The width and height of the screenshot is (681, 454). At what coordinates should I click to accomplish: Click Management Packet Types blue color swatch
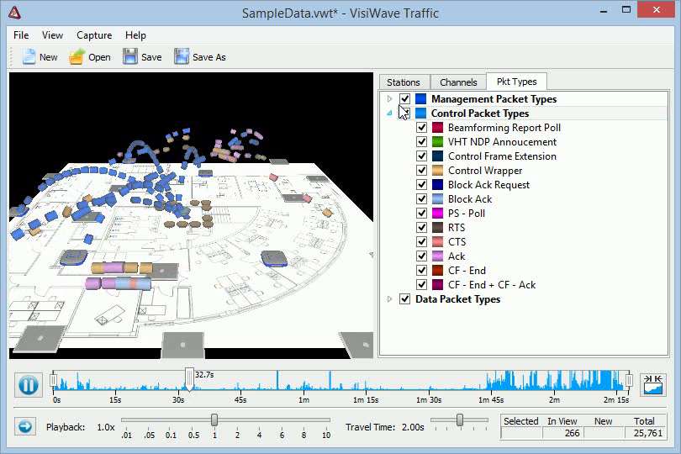(x=421, y=99)
